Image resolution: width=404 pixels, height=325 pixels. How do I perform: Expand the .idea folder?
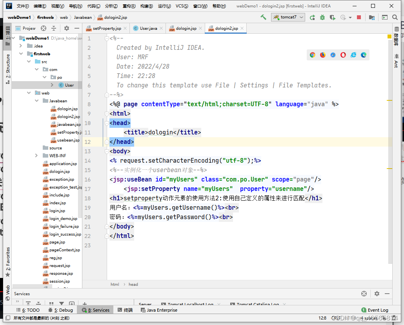[21, 46]
